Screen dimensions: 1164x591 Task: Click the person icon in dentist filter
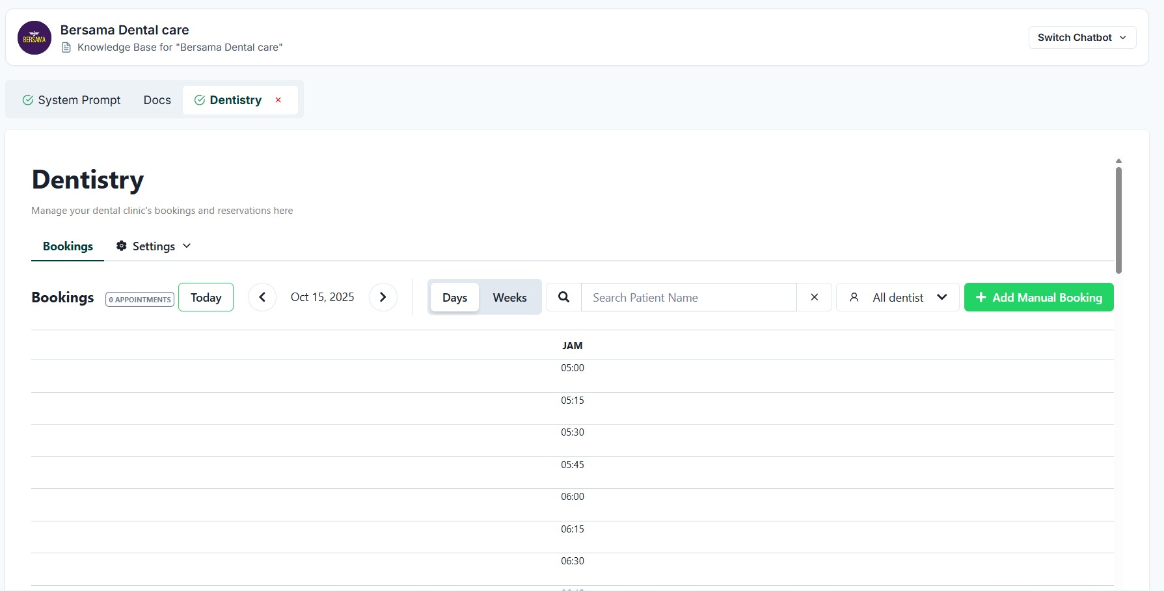click(x=854, y=297)
